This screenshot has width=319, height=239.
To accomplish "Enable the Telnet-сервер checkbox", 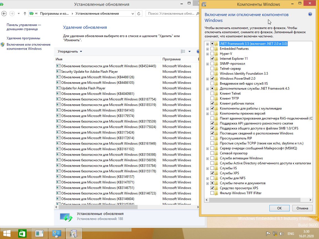I will pyautogui.click(x=212, y=69).
